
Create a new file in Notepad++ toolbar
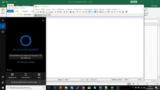(35, 12)
